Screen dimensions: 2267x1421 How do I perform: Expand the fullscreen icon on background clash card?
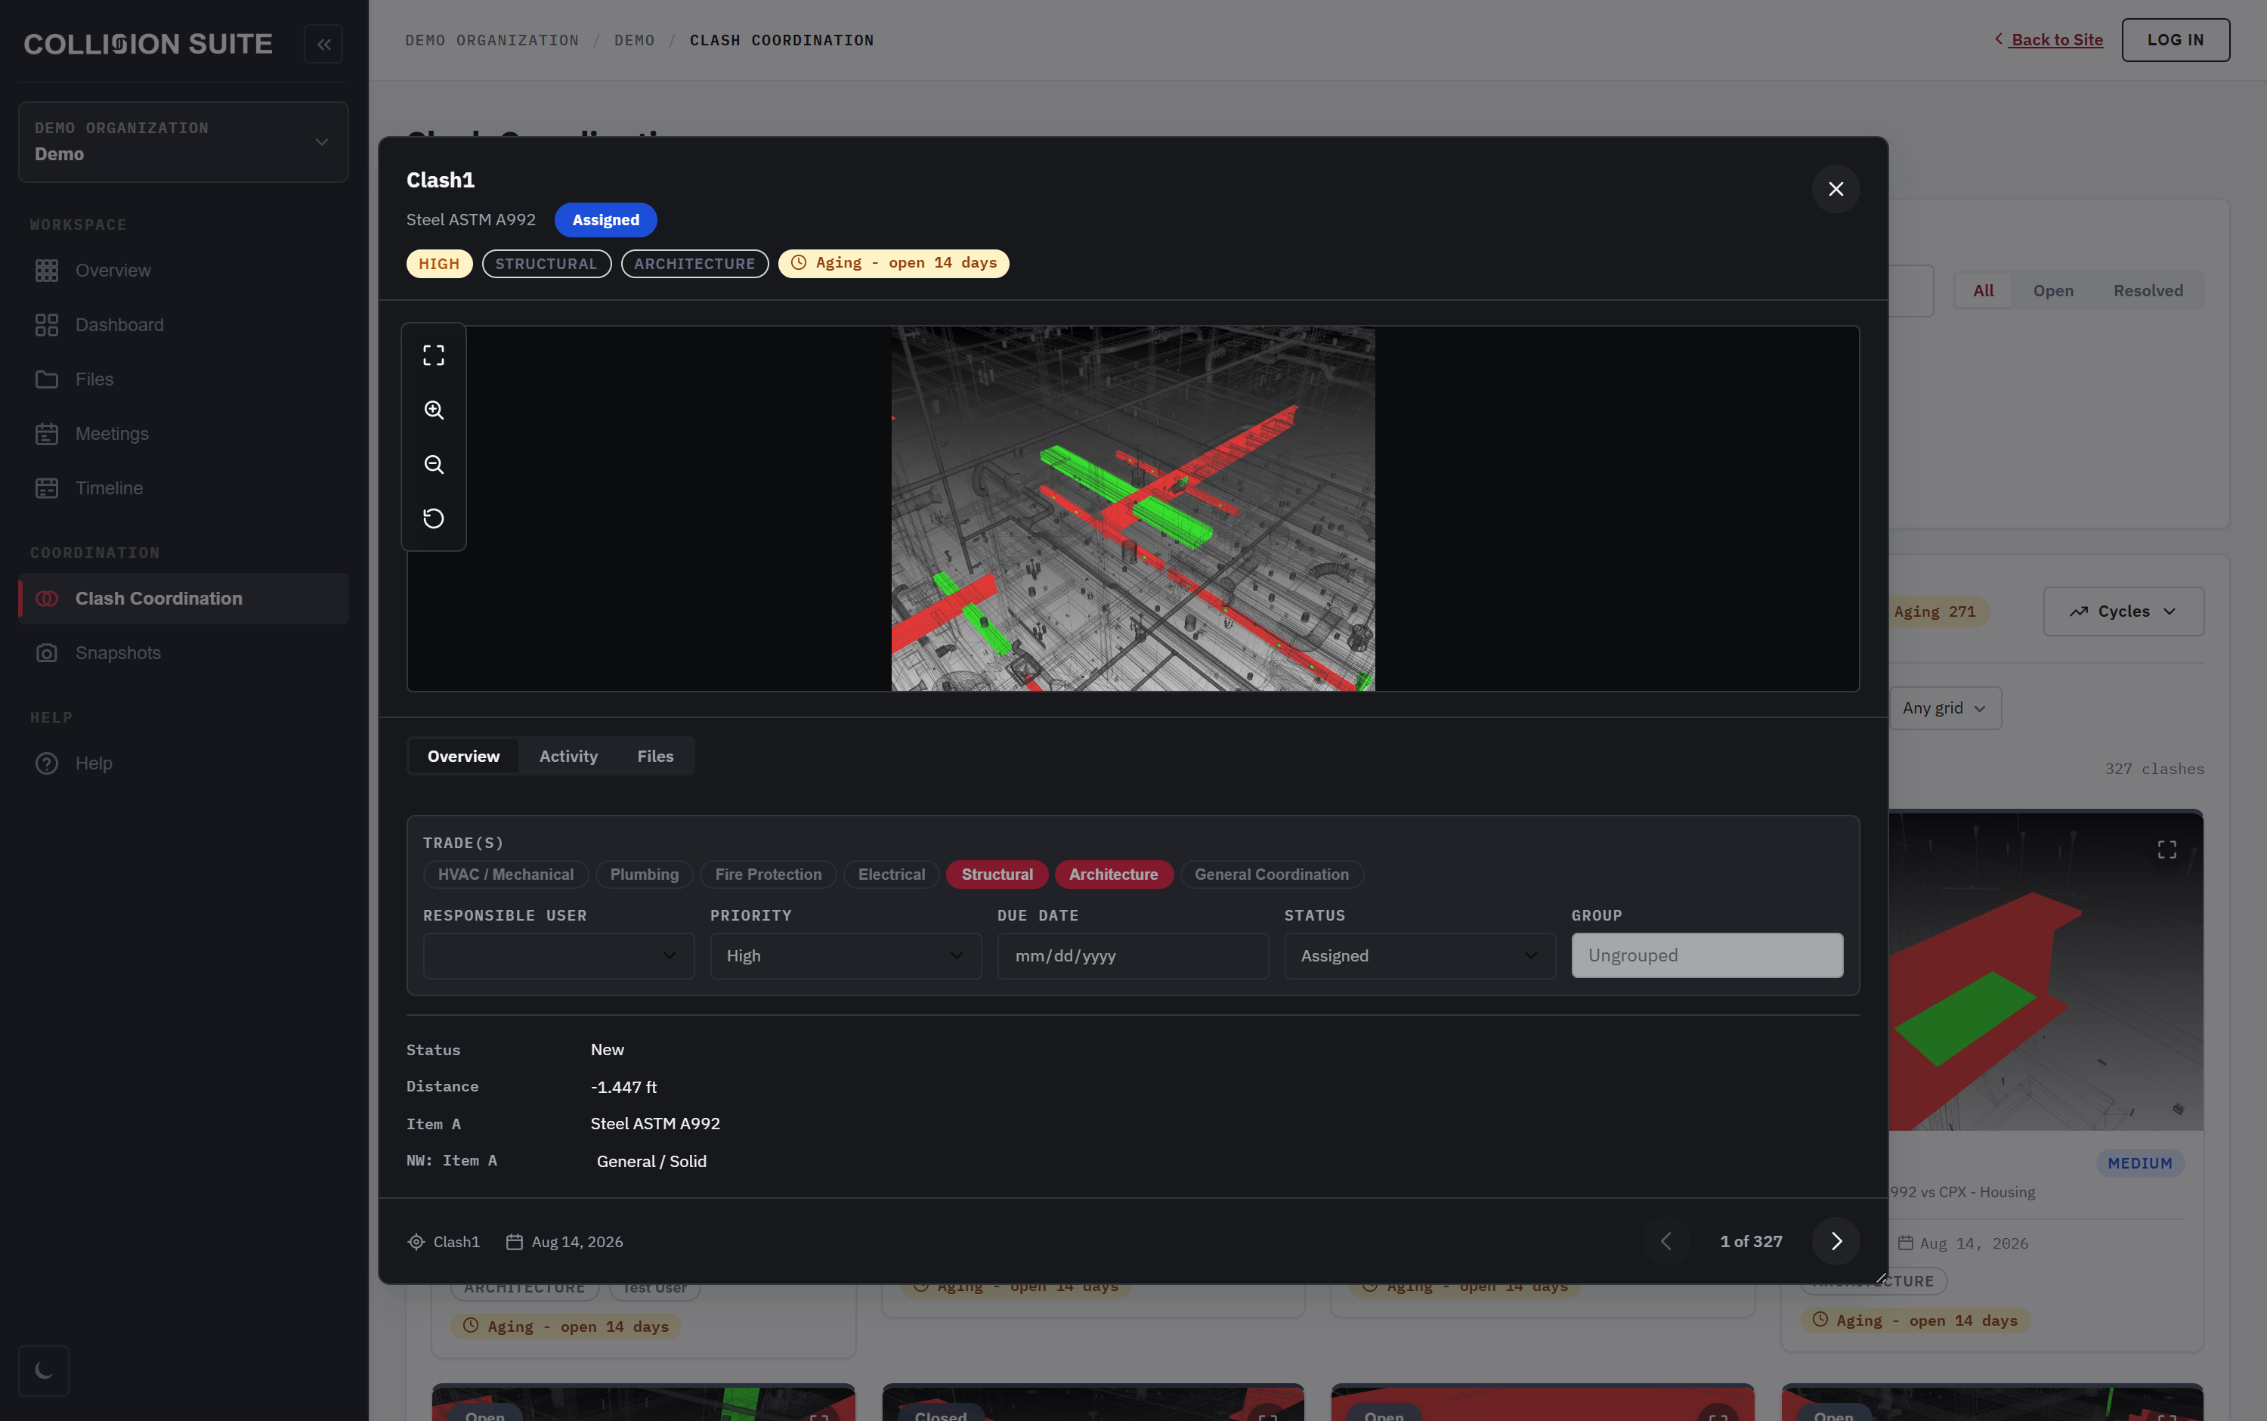(x=2166, y=850)
